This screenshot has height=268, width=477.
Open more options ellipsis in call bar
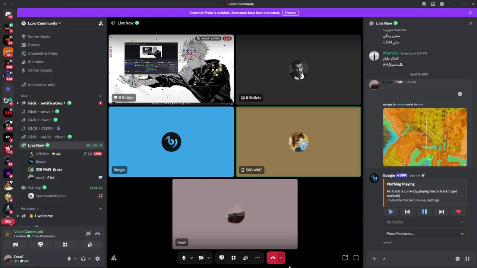258,258
